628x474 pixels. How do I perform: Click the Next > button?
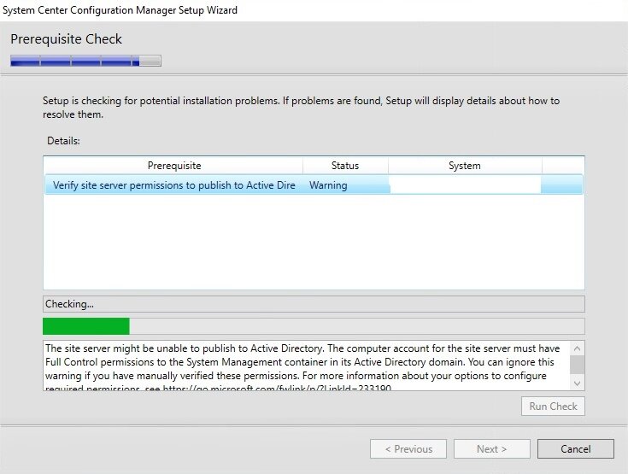tap(492, 448)
